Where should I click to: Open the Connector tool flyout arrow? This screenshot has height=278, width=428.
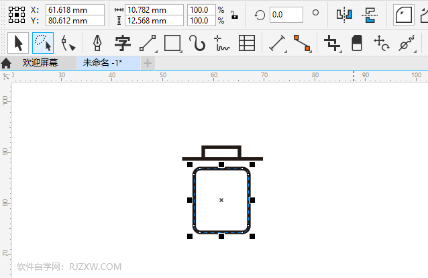coord(311,52)
